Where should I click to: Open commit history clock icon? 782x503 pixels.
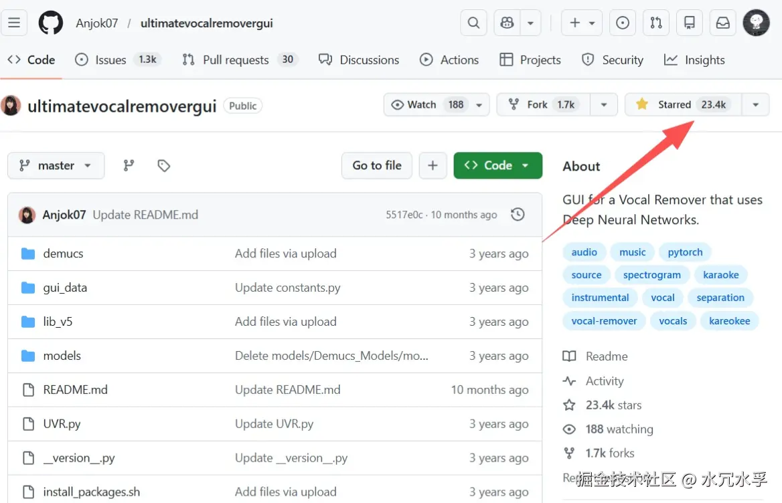(518, 215)
